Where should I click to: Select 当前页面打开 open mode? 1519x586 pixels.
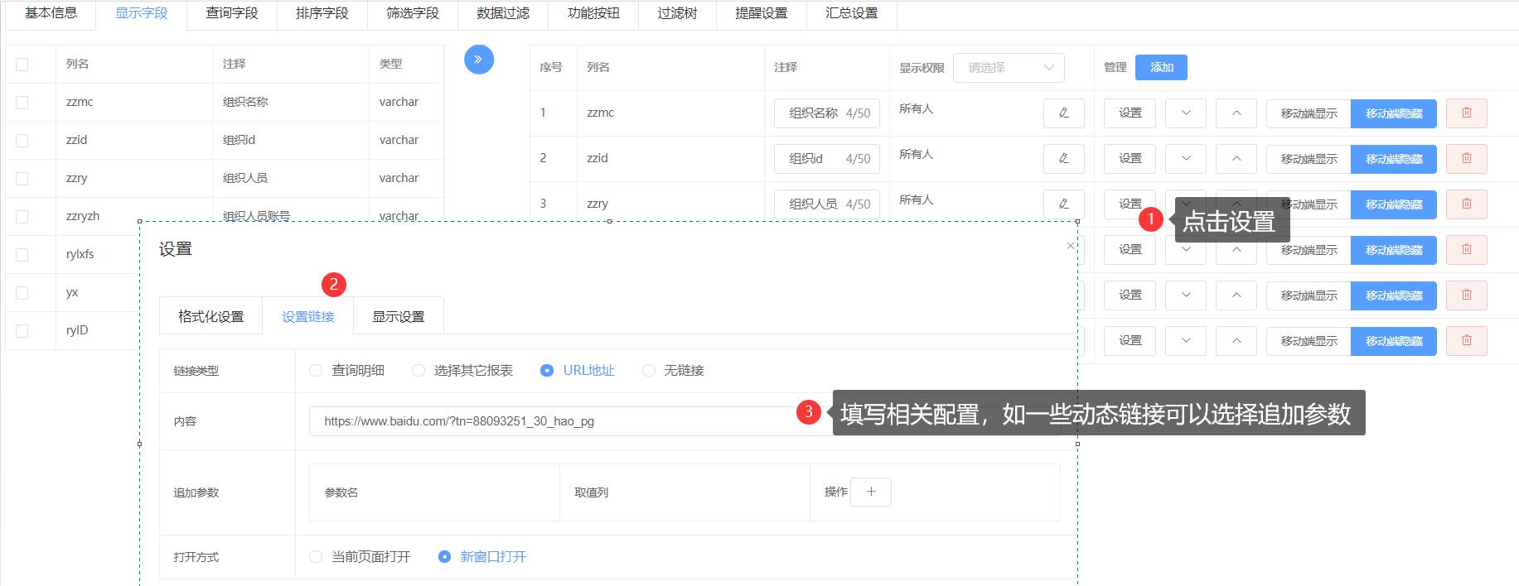[x=316, y=557]
